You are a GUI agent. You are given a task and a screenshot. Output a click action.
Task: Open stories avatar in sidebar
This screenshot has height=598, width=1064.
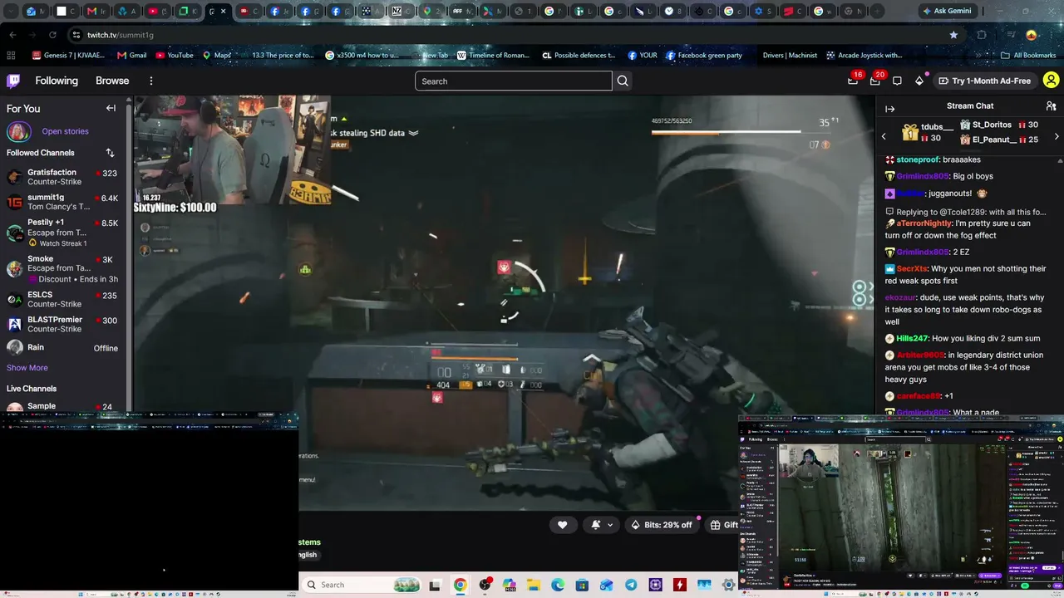click(x=18, y=131)
